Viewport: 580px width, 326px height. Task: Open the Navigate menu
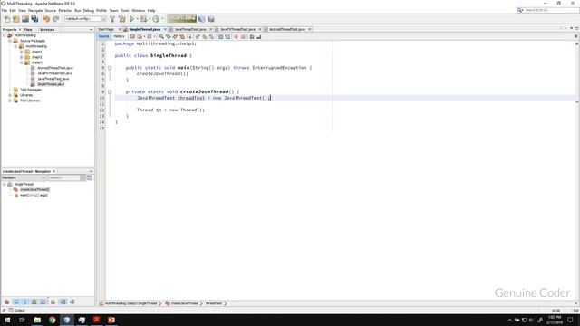(x=35, y=10)
